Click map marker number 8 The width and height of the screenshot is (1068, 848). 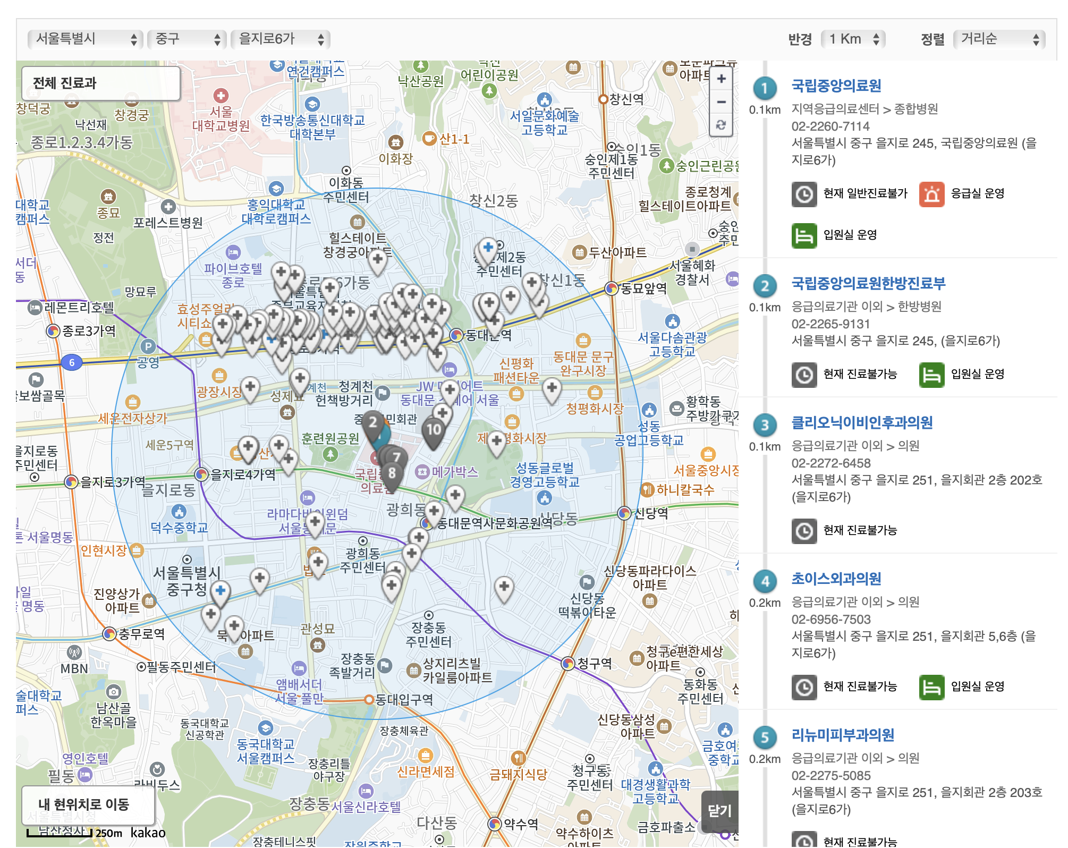(392, 472)
